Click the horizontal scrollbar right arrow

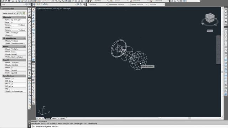point(220,118)
